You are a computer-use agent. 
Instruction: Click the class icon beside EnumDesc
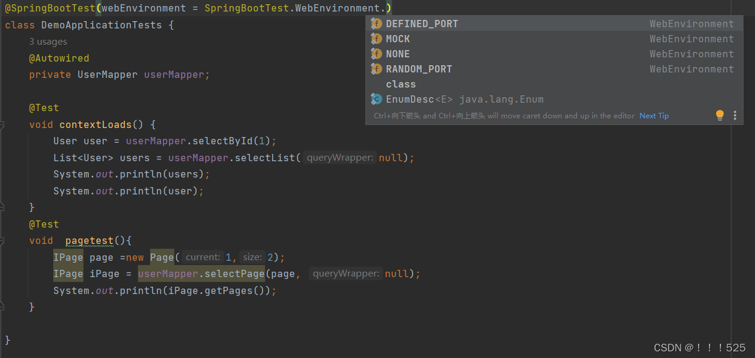(376, 99)
